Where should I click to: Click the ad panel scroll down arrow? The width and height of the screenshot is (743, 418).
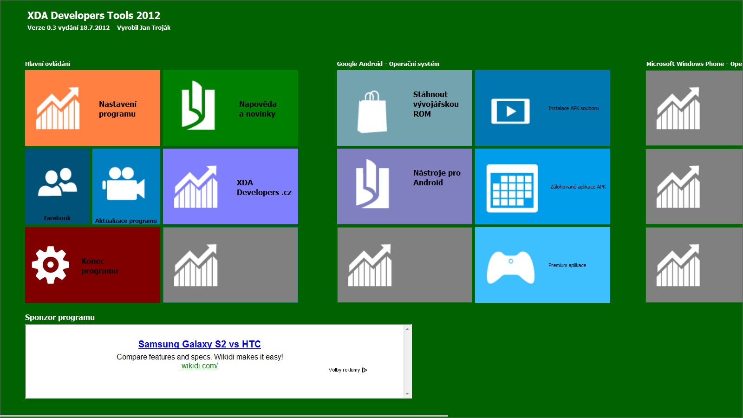click(407, 394)
